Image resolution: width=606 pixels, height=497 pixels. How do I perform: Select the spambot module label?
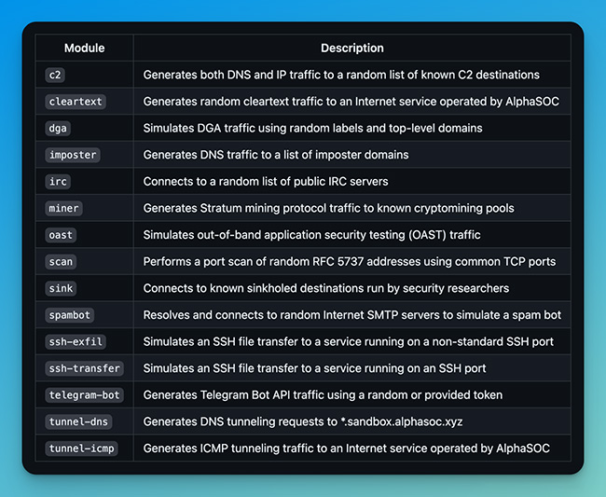pos(69,315)
